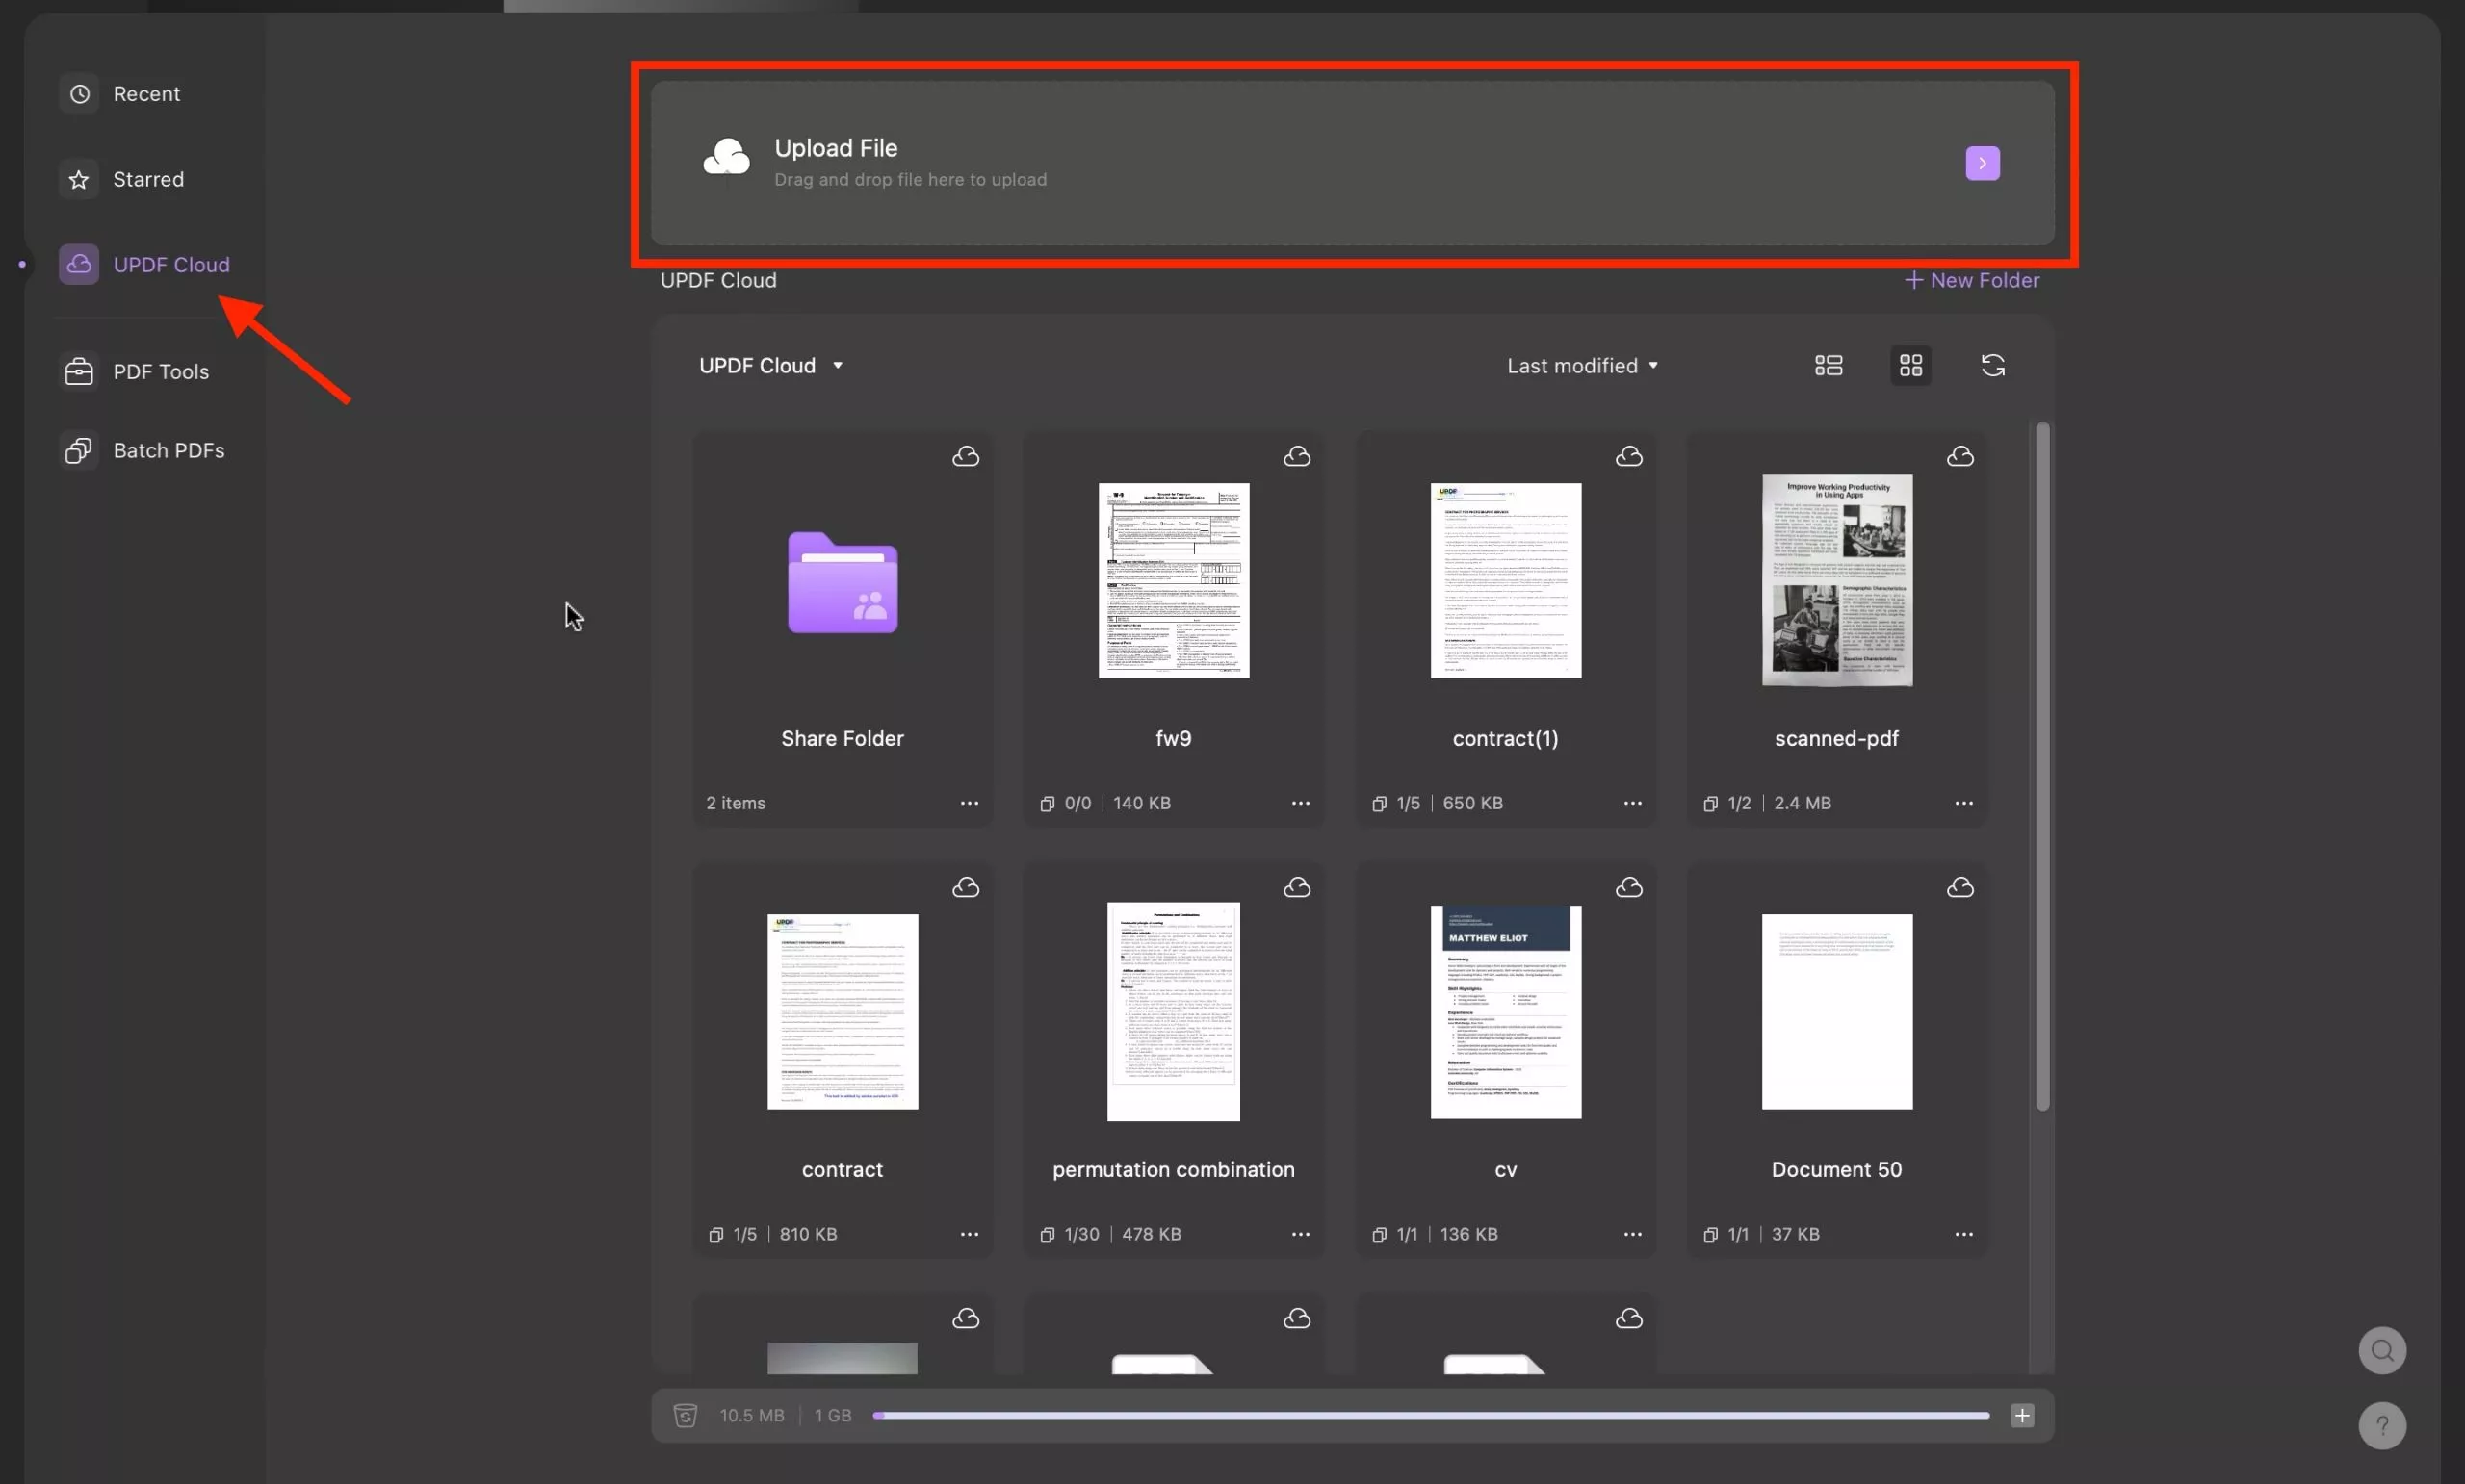The height and width of the screenshot is (1484, 2465).
Task: Open the help question mark button
Action: click(2382, 1425)
